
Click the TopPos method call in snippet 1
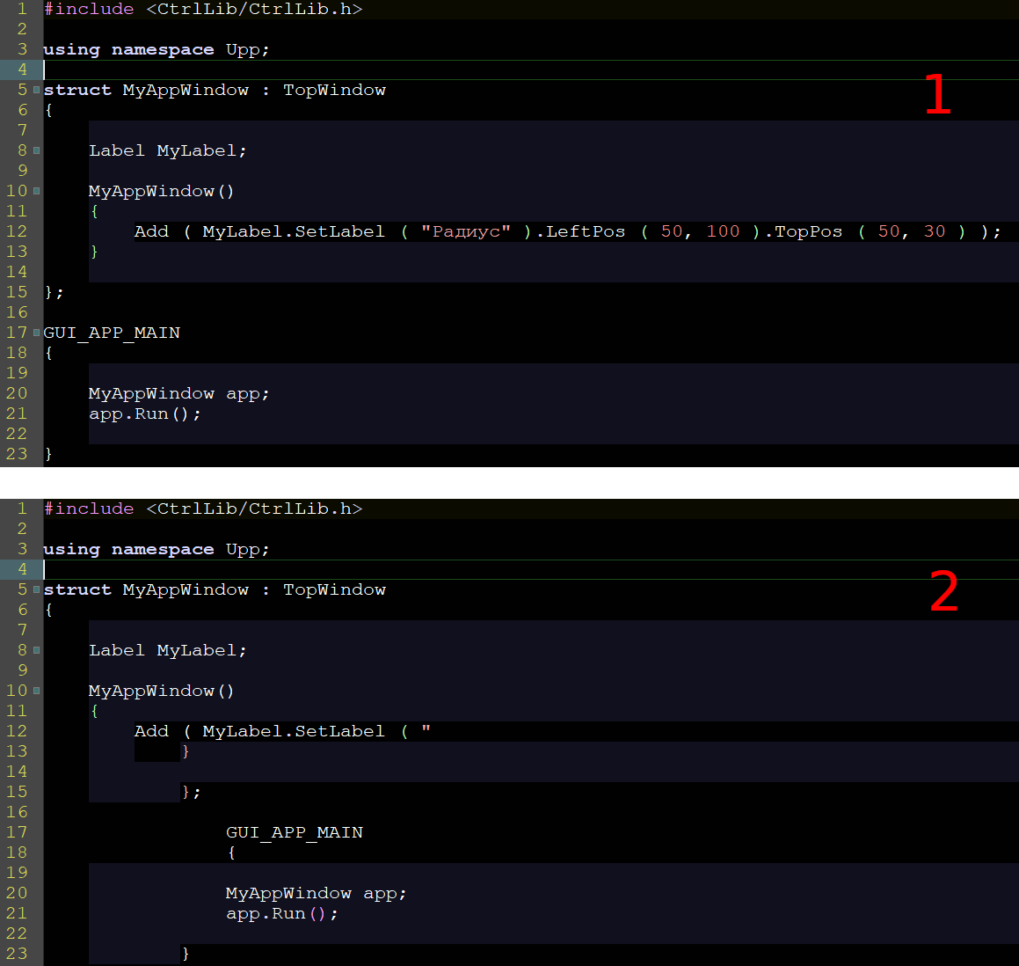(x=808, y=231)
